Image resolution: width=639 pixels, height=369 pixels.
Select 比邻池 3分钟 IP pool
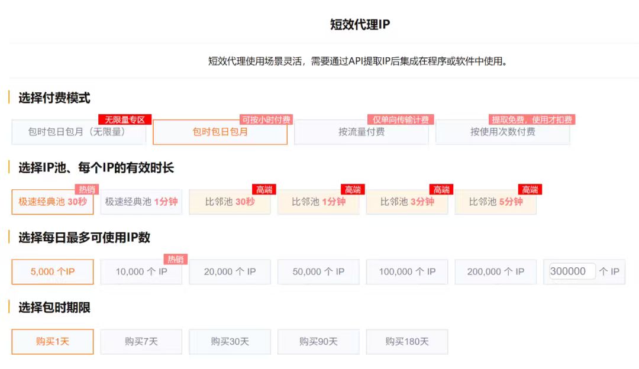tap(407, 202)
